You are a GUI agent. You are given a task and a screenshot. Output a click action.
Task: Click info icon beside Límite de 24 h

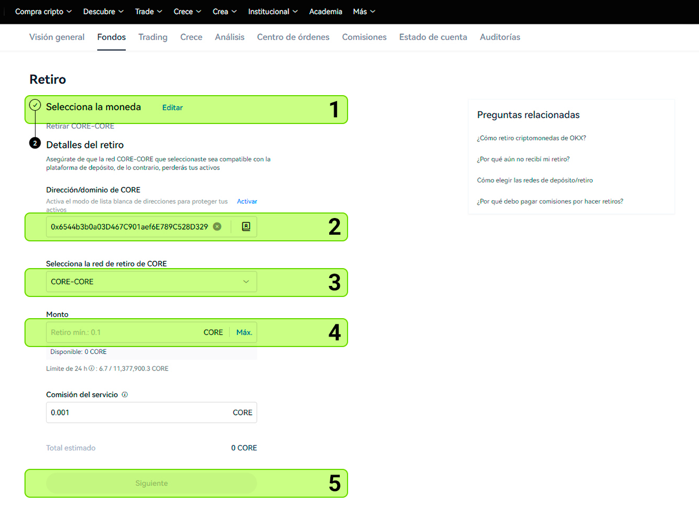pos(91,369)
